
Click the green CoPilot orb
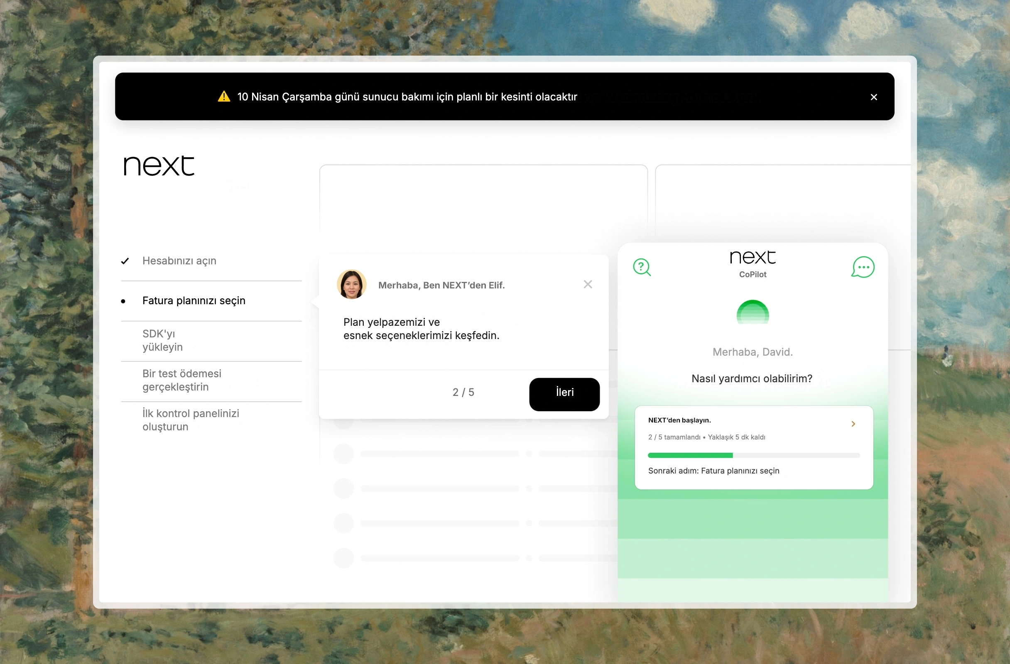[x=753, y=312]
